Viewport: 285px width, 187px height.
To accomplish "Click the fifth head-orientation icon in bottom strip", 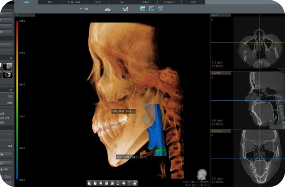I will [112, 183].
